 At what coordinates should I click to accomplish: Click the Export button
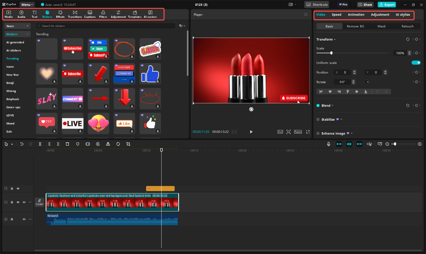pyautogui.click(x=387, y=4)
